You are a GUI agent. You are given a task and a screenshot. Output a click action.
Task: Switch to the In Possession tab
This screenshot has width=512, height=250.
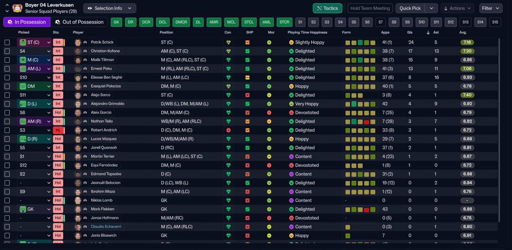pyautogui.click(x=27, y=22)
